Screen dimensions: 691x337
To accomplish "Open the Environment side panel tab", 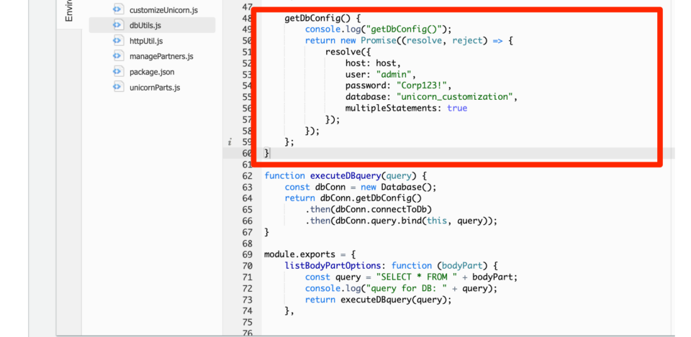I will 69,11.
